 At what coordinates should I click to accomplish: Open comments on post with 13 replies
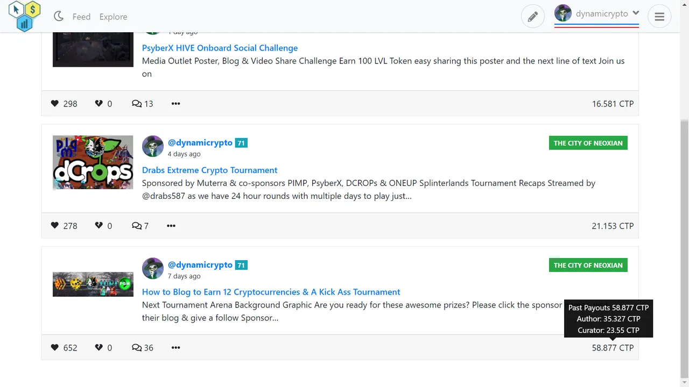(143, 104)
